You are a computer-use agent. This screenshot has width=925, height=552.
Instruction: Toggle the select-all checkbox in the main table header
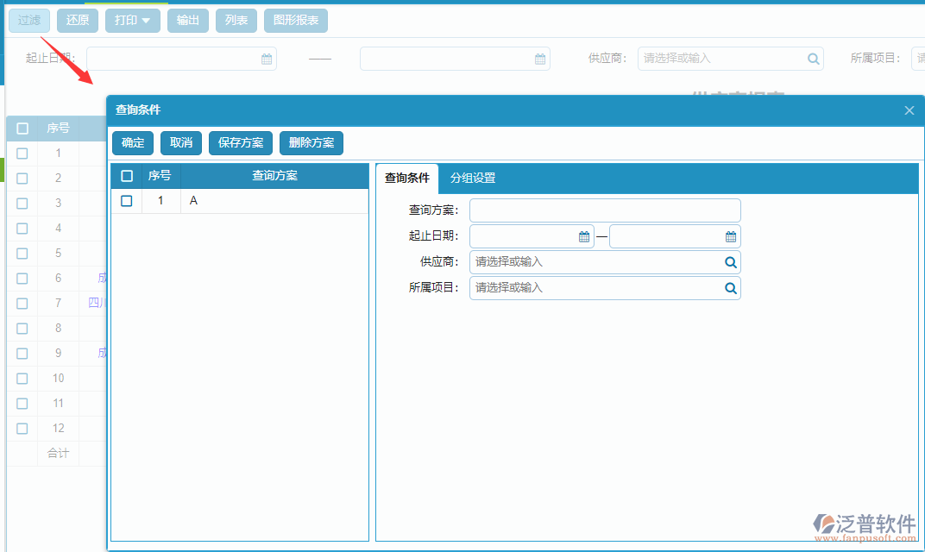click(x=22, y=128)
